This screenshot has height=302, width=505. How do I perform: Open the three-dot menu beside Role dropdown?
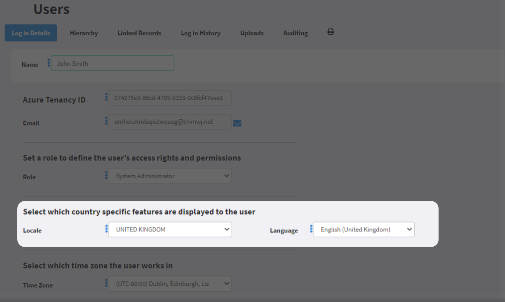click(106, 175)
